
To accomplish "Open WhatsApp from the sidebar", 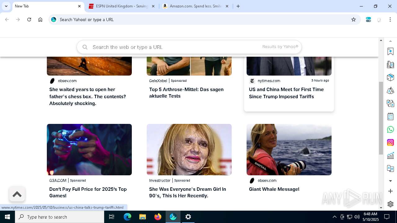I will (390, 129).
